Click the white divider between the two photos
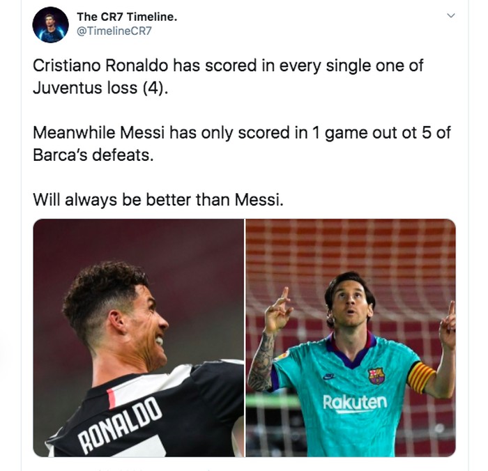Image resolution: width=488 pixels, height=471 pixels. tap(245, 338)
